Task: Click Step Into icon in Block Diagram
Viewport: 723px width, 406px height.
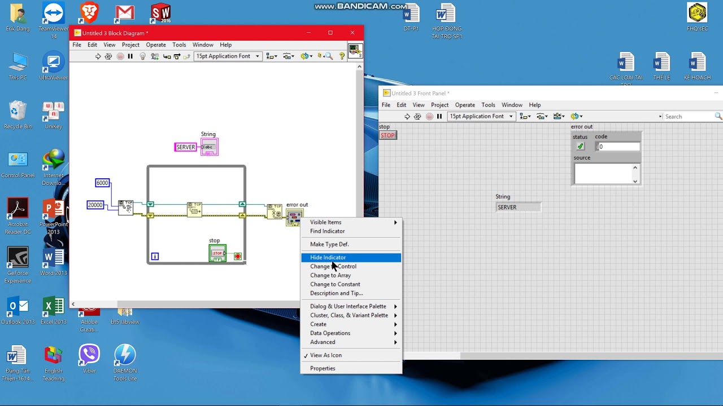Action: tap(167, 56)
